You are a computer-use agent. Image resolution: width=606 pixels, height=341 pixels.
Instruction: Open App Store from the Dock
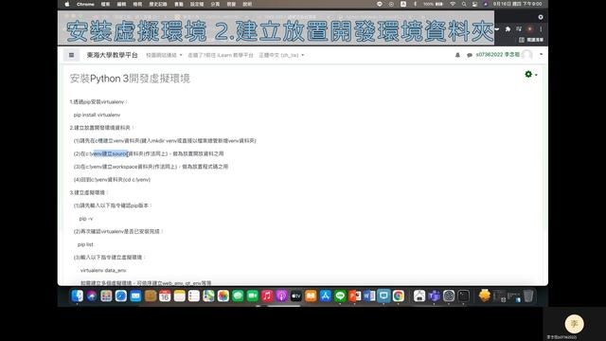click(x=326, y=296)
